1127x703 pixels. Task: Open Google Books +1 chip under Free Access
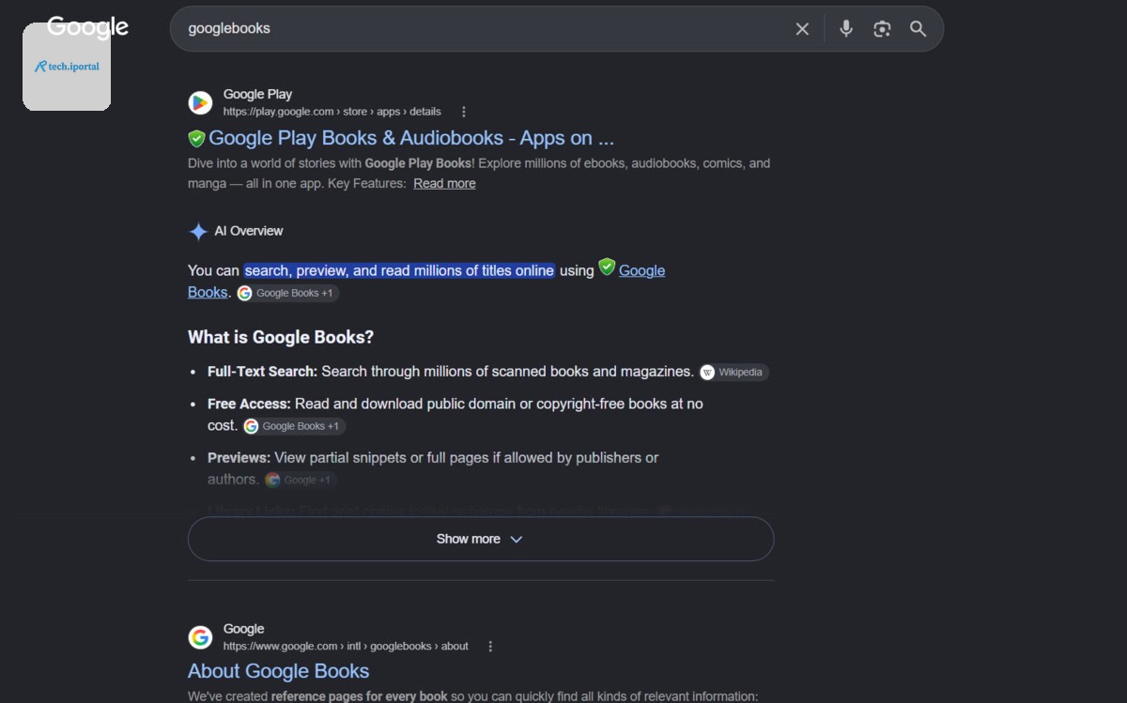click(294, 426)
